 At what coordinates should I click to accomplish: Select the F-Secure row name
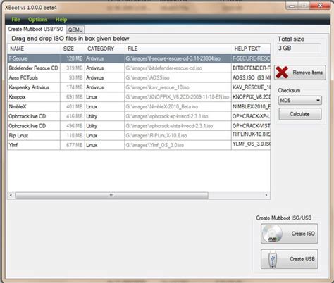click(18, 58)
